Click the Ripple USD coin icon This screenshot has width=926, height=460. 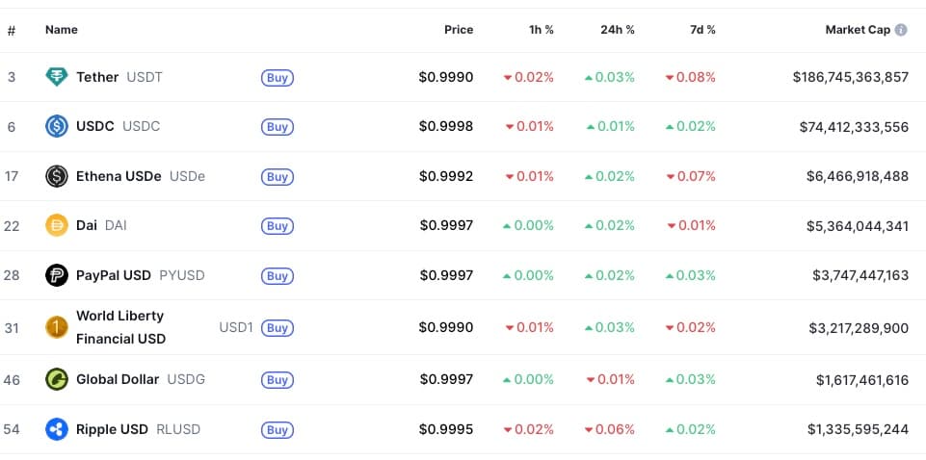[57, 429]
